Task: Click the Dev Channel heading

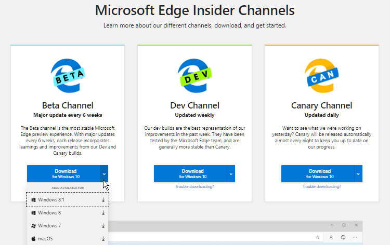Action: point(194,105)
